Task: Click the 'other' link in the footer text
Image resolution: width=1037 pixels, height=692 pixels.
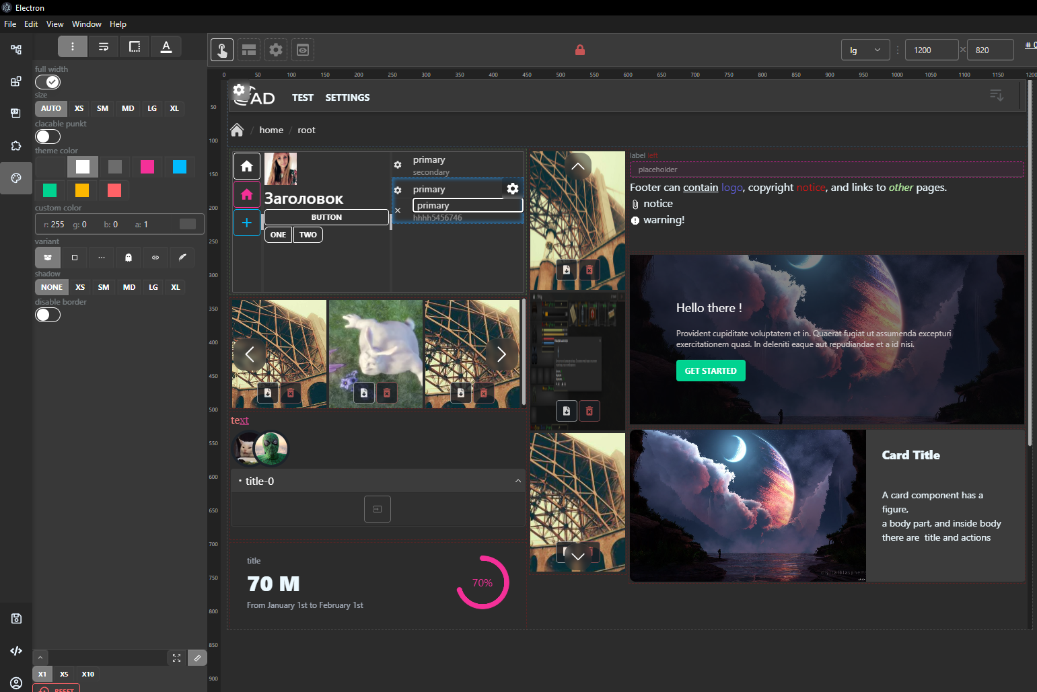Action: click(900, 187)
